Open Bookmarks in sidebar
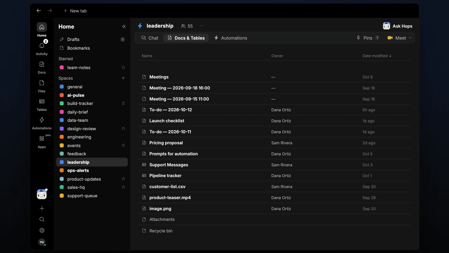The height and width of the screenshot is (253, 449). click(92, 48)
